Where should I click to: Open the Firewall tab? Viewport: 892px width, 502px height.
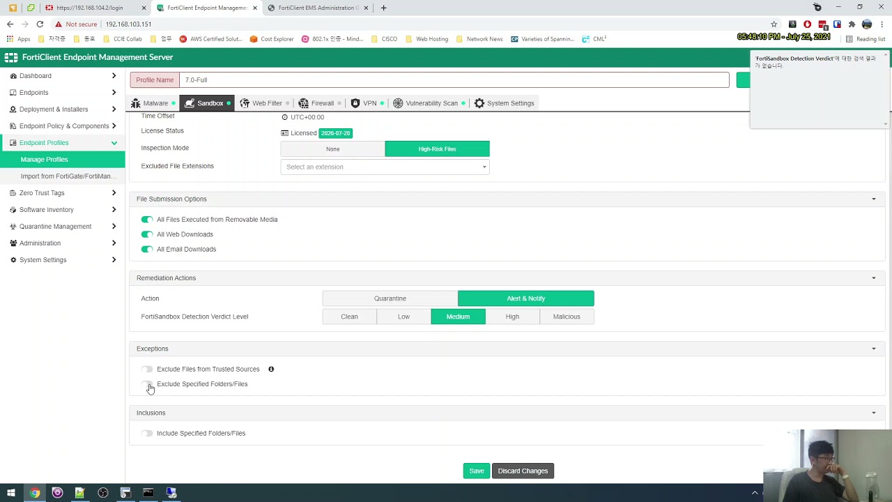[x=319, y=103]
